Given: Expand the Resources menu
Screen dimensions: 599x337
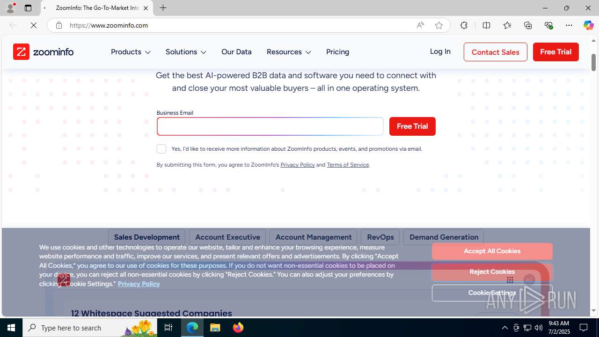Looking at the screenshot, I should click(x=289, y=52).
